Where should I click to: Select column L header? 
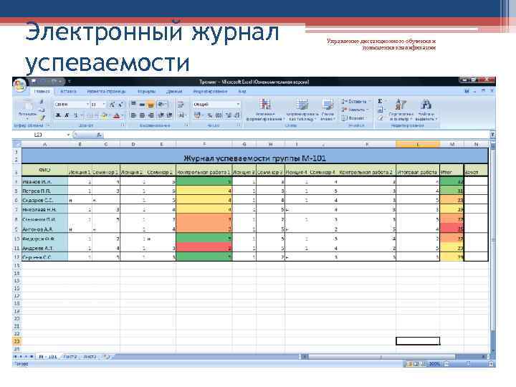click(418, 144)
